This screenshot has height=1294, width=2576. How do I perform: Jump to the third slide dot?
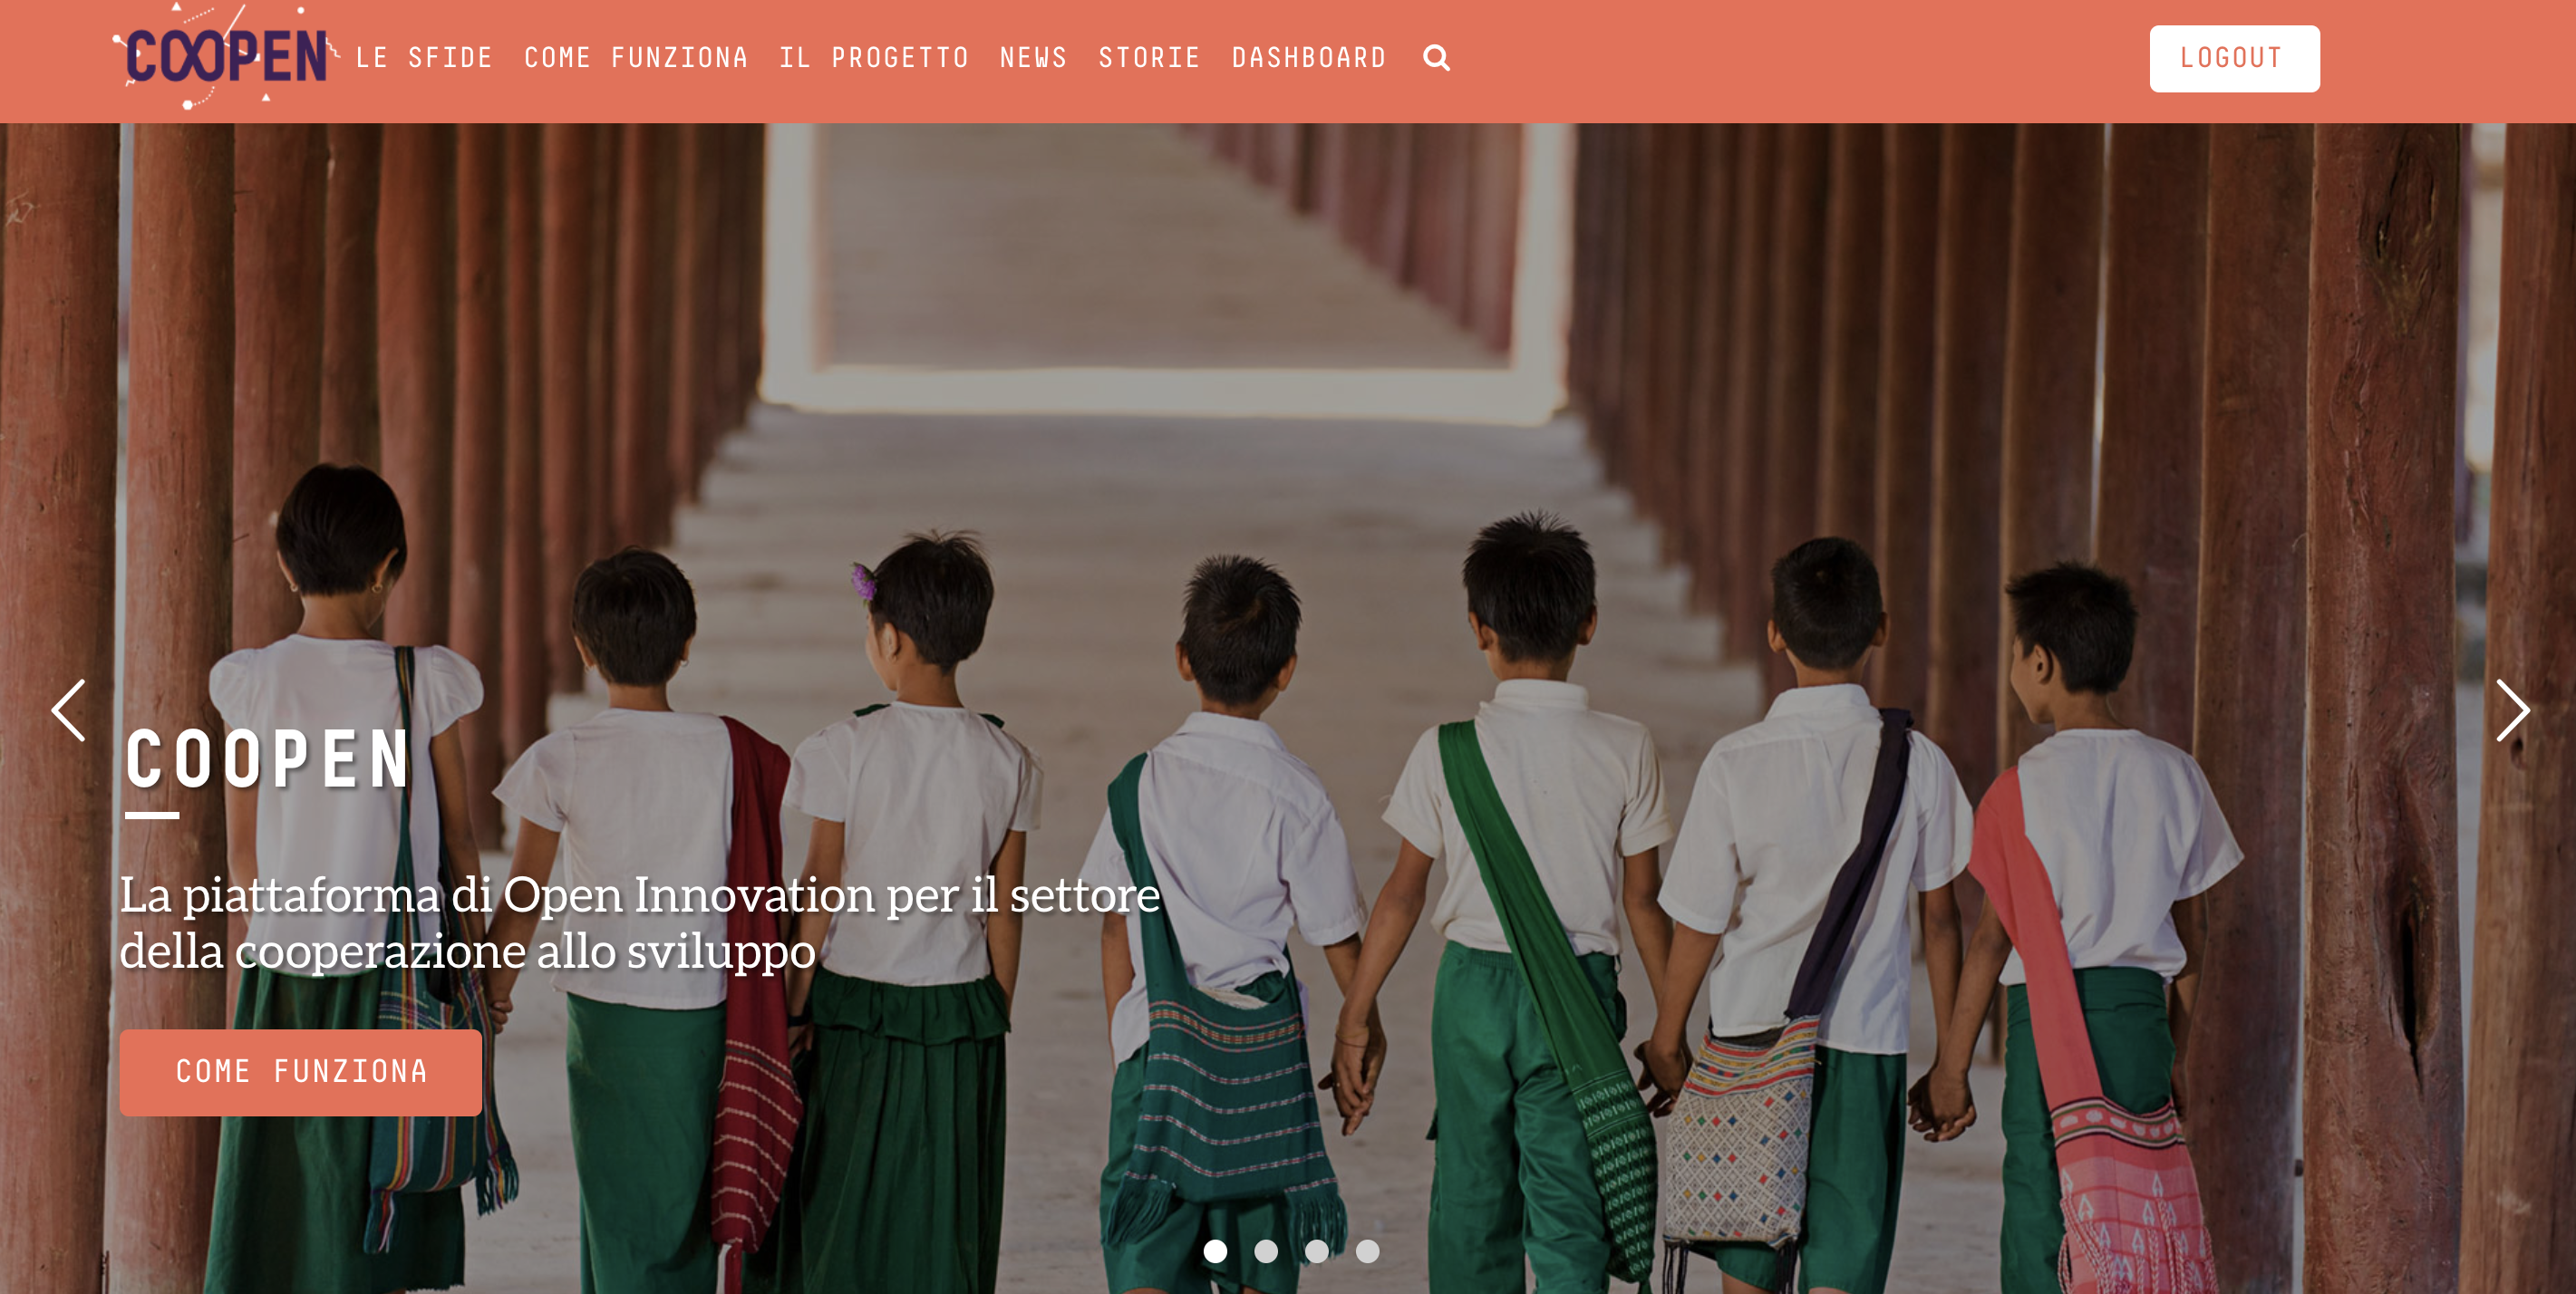click(1317, 1251)
